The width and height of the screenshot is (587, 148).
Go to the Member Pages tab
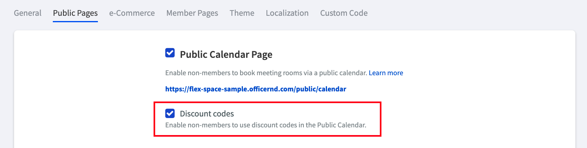192,13
